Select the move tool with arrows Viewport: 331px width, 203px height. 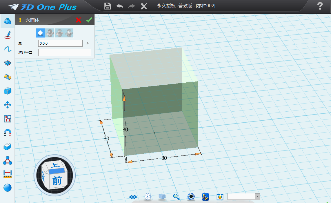tap(7, 105)
